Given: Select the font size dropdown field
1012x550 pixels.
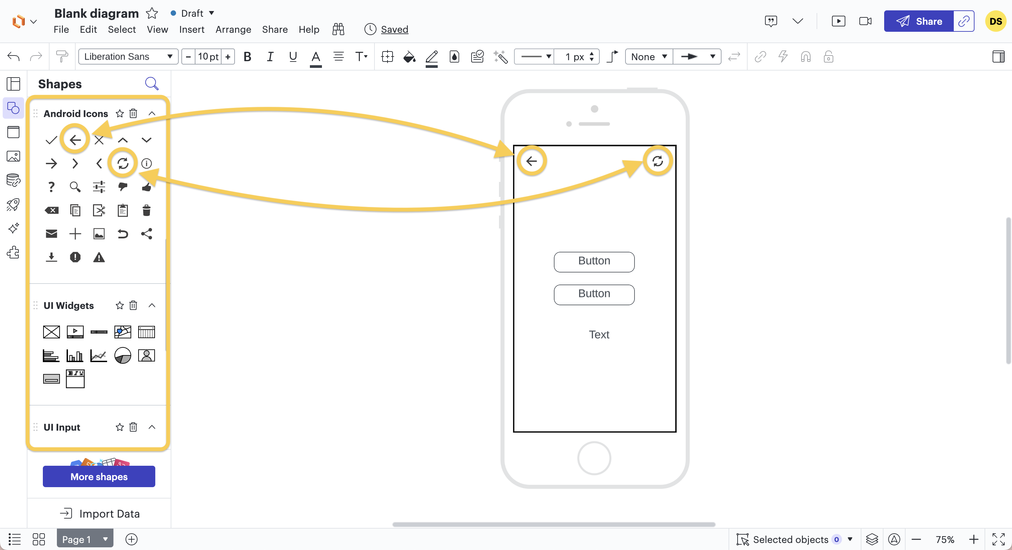Looking at the screenshot, I should click(x=208, y=56).
